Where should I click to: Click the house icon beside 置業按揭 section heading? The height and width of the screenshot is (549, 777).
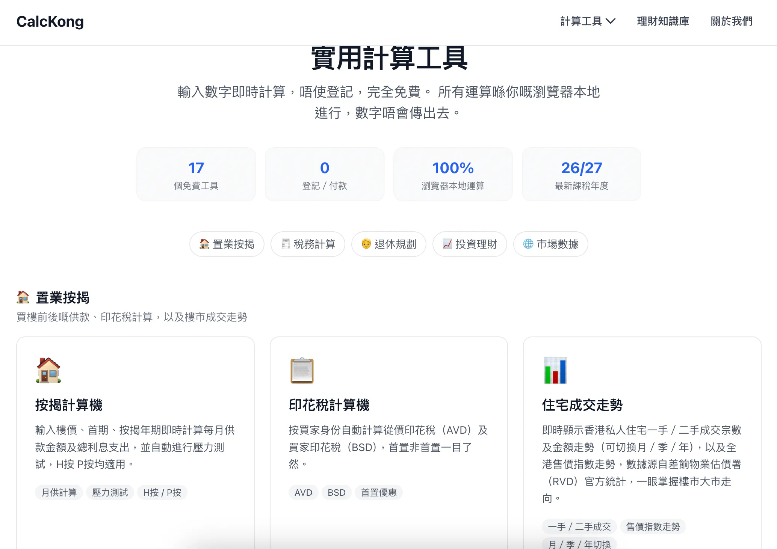click(23, 297)
